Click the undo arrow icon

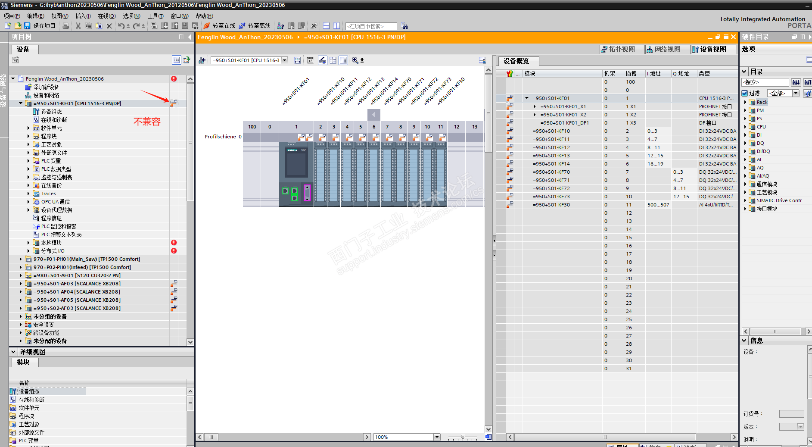tap(121, 26)
